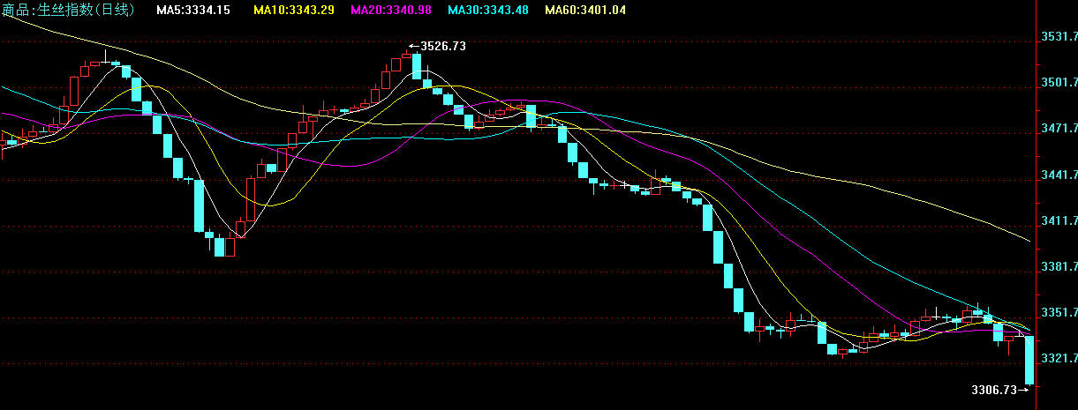Click the 3381.7 price axis label

1059,266
